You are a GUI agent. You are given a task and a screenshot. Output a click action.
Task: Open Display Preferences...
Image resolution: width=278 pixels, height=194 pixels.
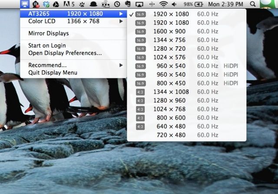tap(65, 53)
